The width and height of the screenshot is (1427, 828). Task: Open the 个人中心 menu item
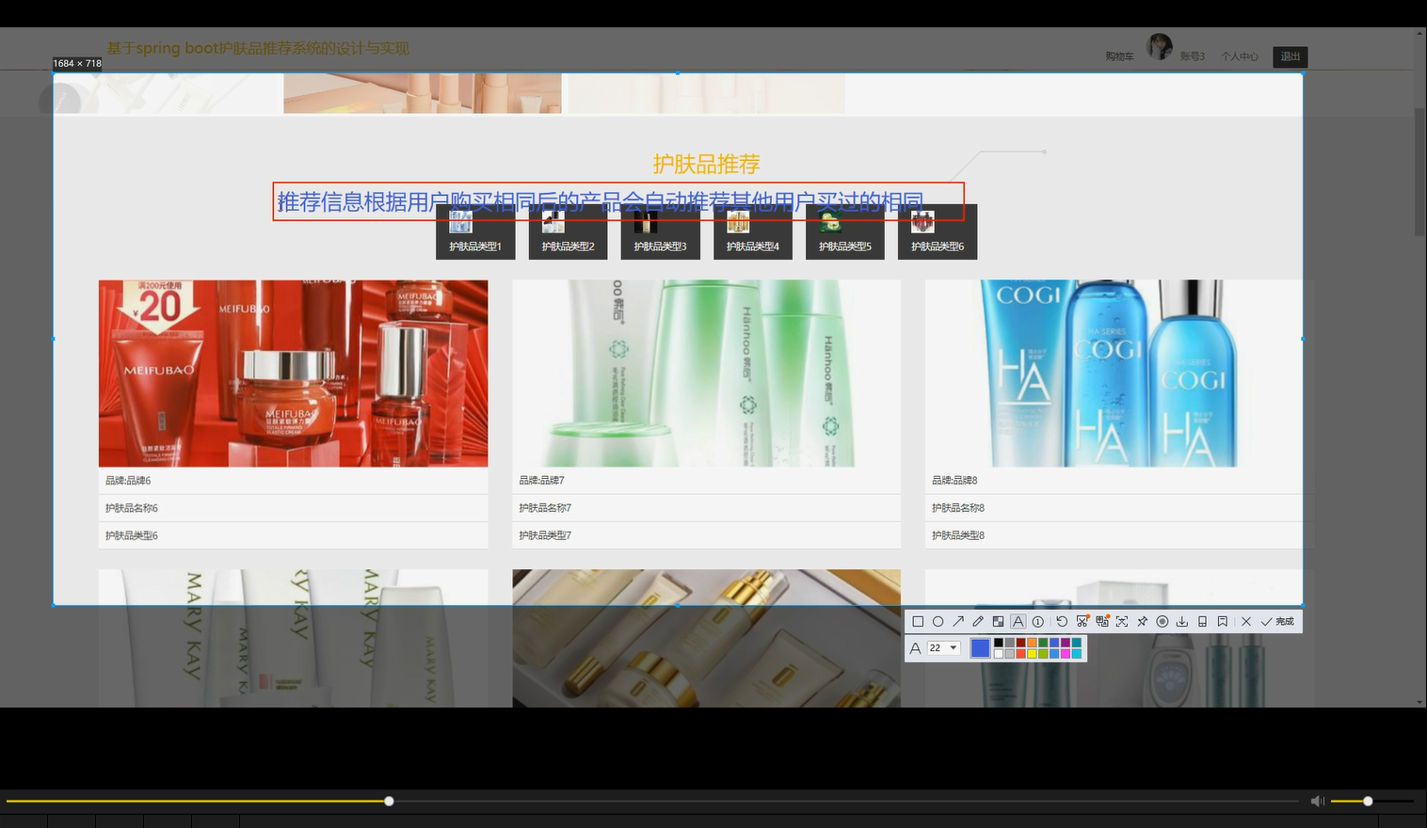pyautogui.click(x=1240, y=56)
